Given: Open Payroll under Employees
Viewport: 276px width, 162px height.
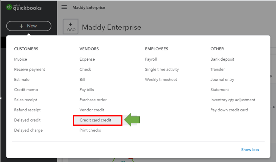Looking at the screenshot, I should point(151,59).
